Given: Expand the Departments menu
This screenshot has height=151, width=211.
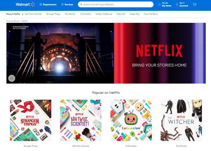Looking at the screenshot, I should pyautogui.click(x=48, y=4).
